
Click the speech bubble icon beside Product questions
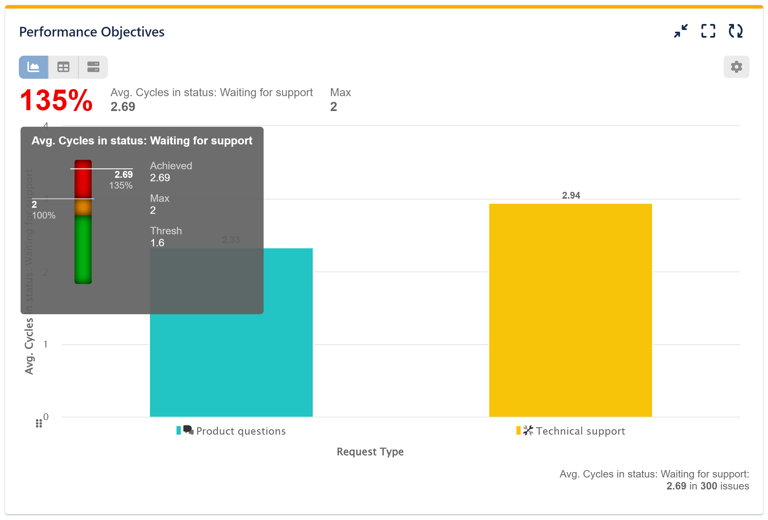tap(189, 430)
